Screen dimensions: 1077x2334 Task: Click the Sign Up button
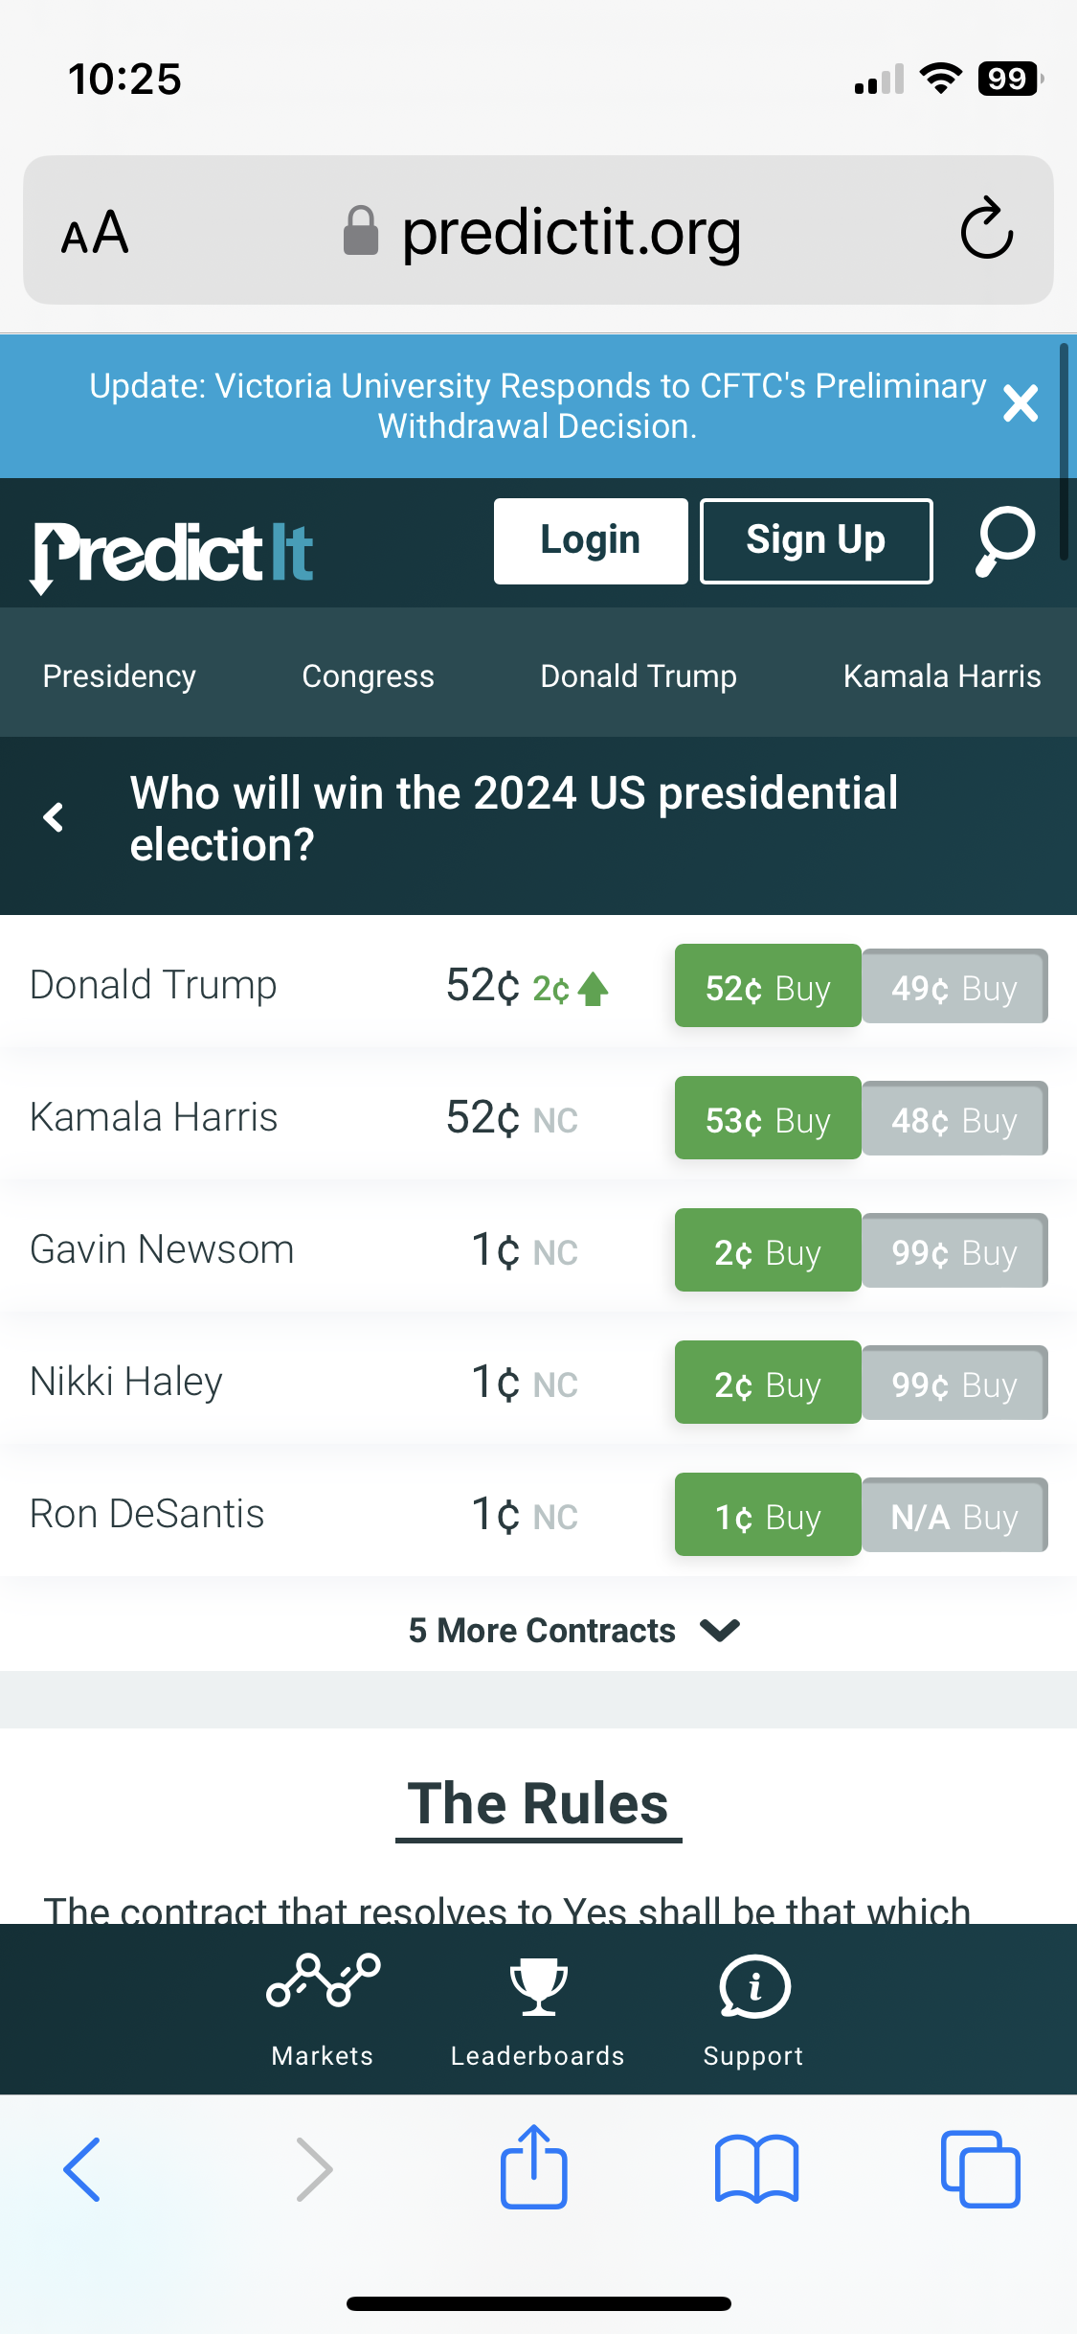816,540
